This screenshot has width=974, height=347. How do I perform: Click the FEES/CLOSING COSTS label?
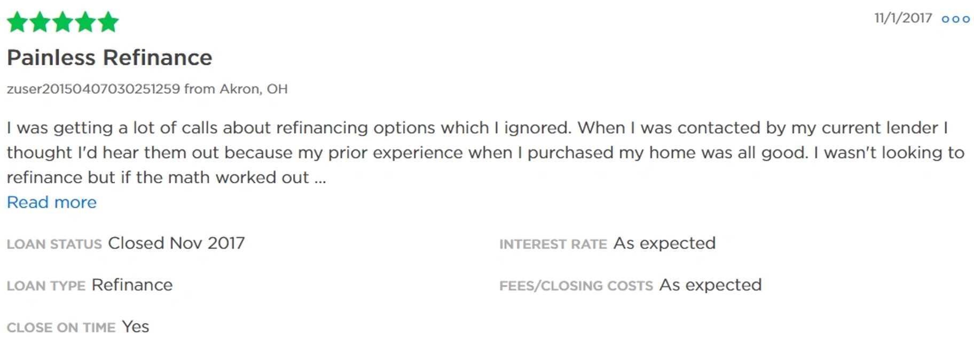tap(576, 286)
